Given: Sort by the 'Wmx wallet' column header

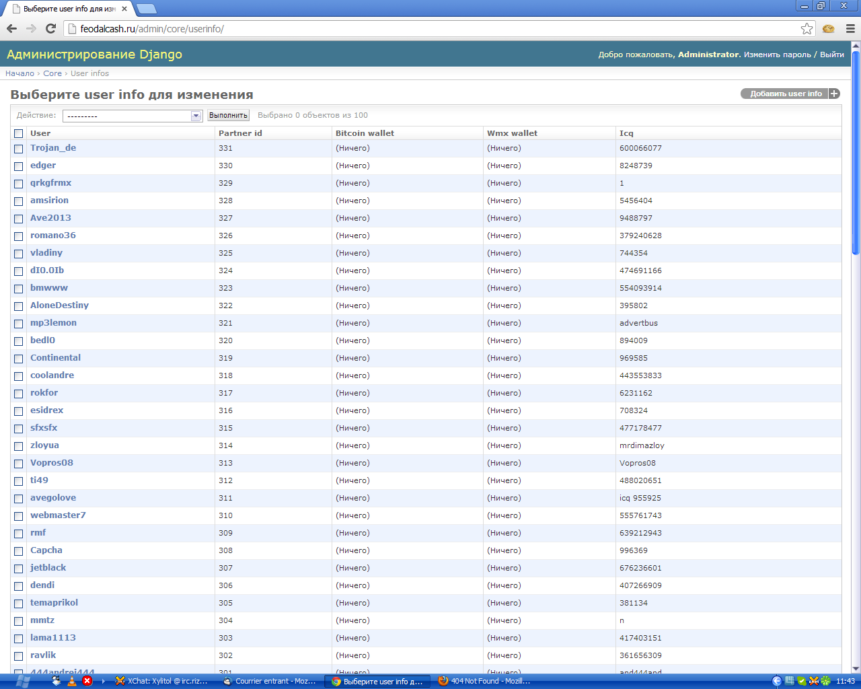Looking at the screenshot, I should coord(513,133).
